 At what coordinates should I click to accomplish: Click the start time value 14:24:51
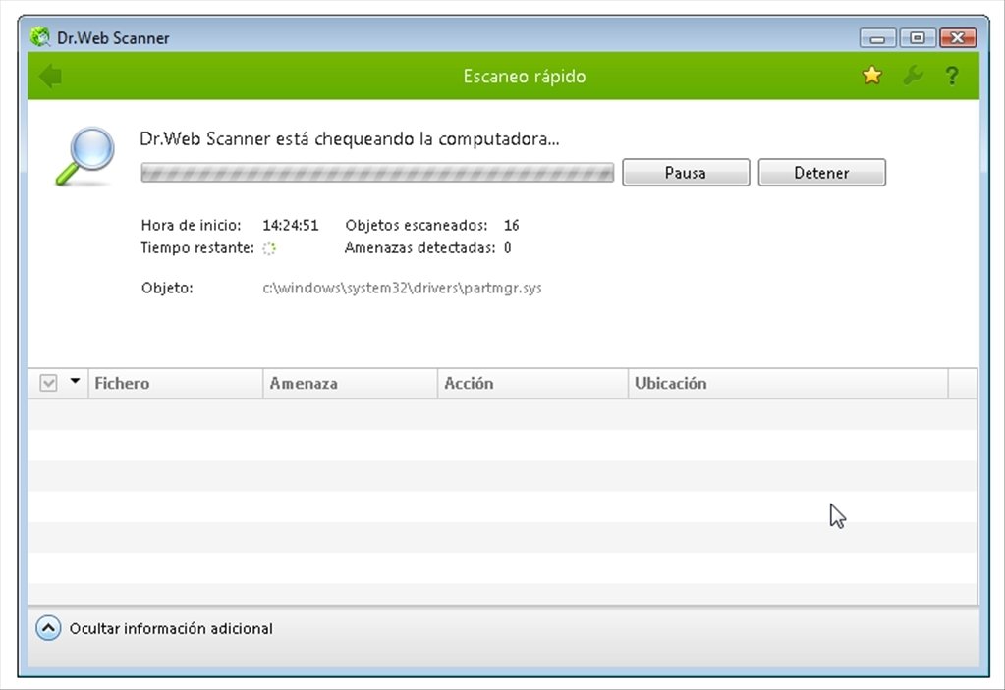tap(291, 226)
